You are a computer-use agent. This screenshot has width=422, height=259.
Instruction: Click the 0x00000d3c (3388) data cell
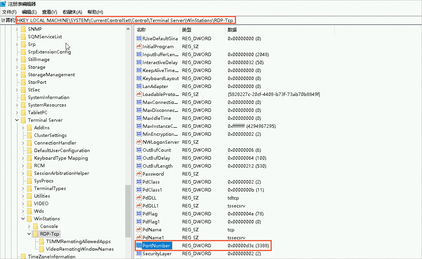click(x=248, y=246)
